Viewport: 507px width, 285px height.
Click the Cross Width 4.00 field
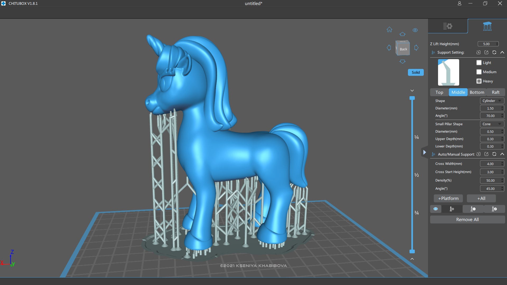click(492, 164)
